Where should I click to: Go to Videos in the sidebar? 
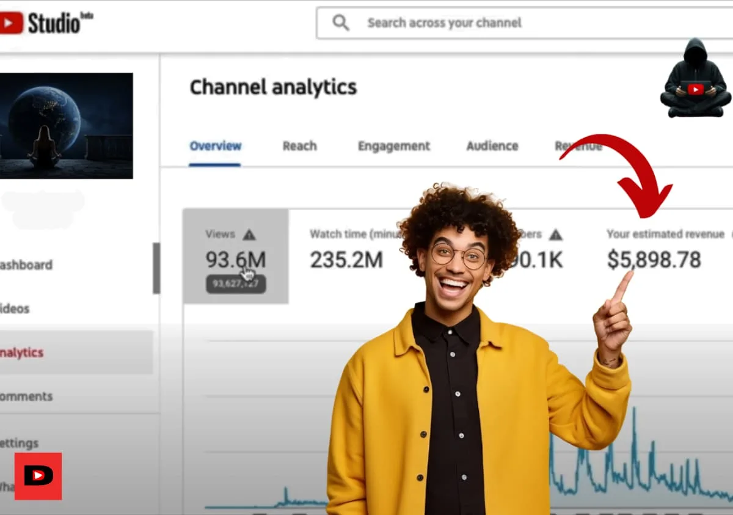pos(15,309)
